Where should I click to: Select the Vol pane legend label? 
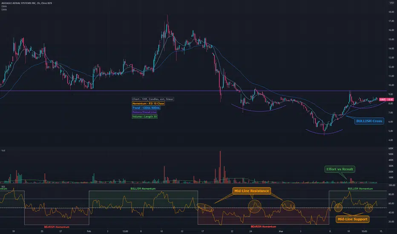[3, 151]
